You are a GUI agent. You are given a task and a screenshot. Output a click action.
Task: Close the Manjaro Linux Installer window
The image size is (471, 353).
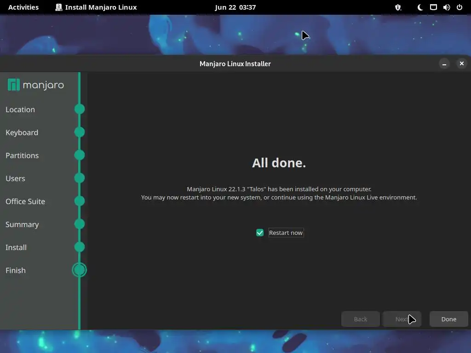[462, 63]
